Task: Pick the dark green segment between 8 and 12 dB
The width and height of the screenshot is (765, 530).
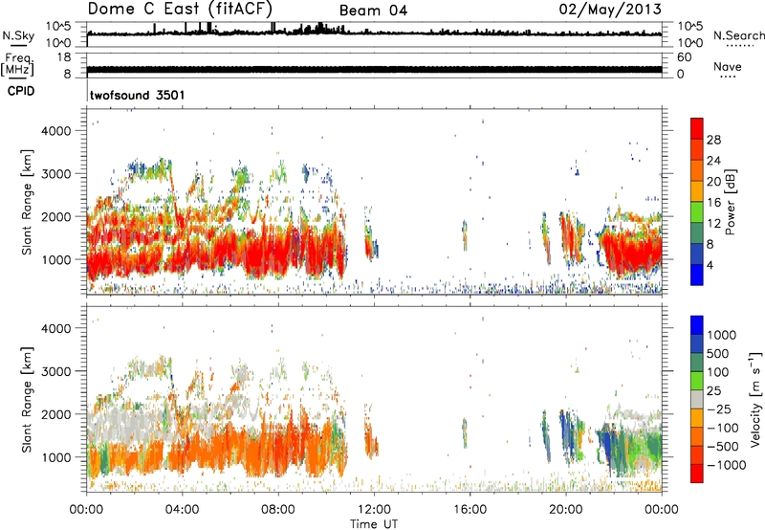Action: (x=697, y=233)
